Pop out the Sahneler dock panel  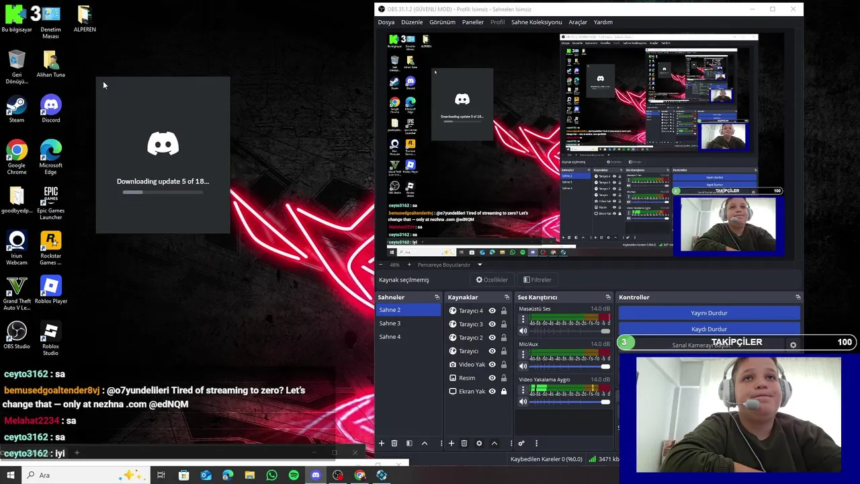(437, 297)
